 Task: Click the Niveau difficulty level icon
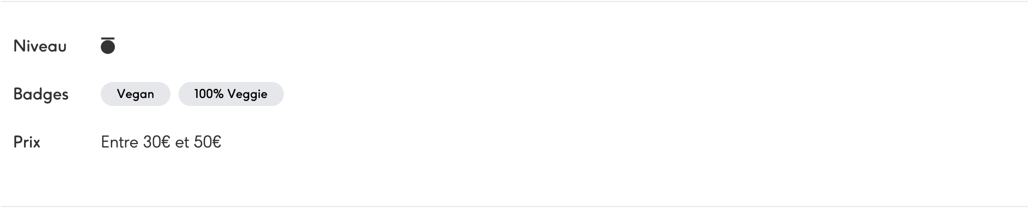108,45
